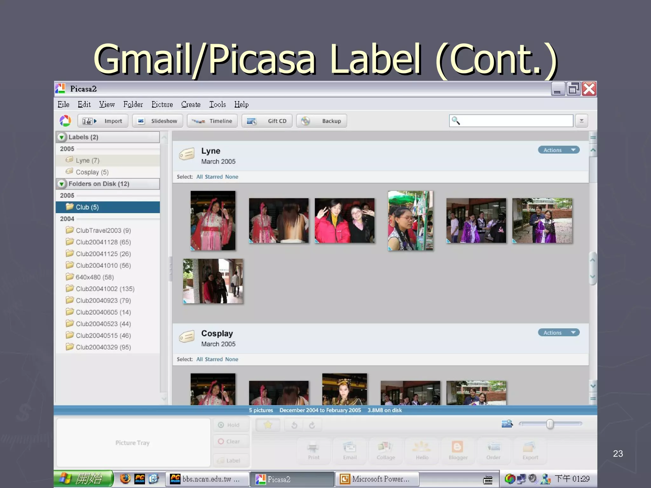651x488 pixels.
Task: Open the Club20041010 (56) folder
Action: 108,266
